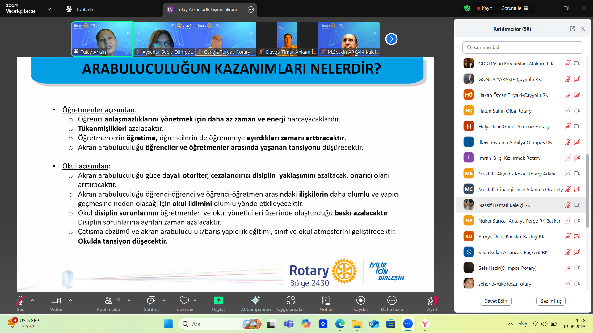Select the Toplantı tab
593x333 pixels.
coord(79,9)
